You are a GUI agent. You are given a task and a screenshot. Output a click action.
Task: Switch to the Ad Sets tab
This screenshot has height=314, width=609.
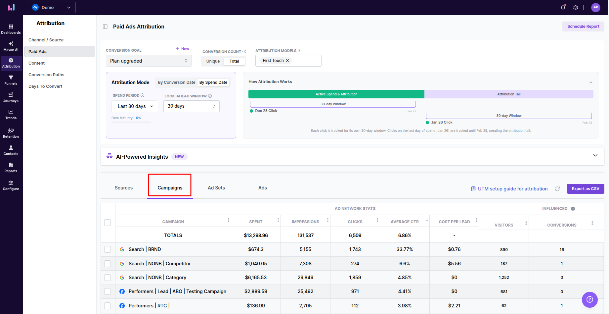coord(216,188)
